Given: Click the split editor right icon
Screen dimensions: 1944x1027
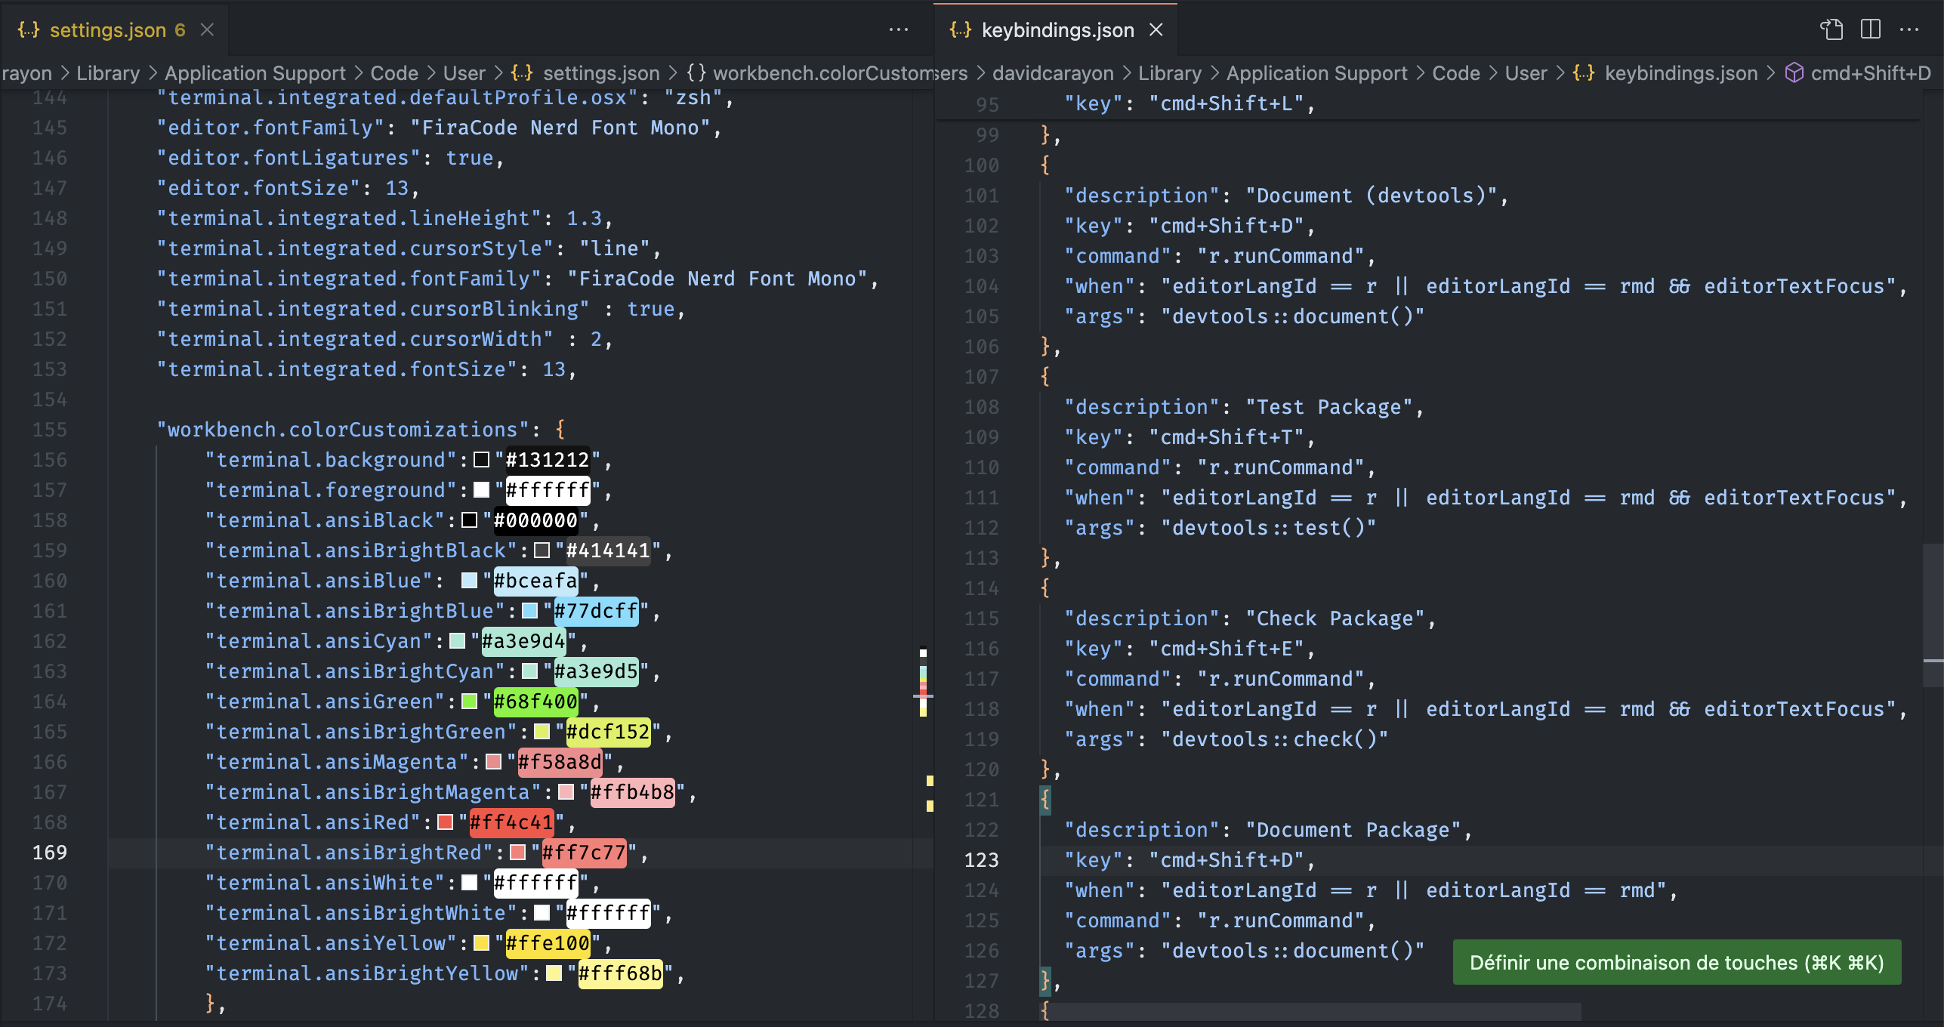Looking at the screenshot, I should click(x=1871, y=29).
